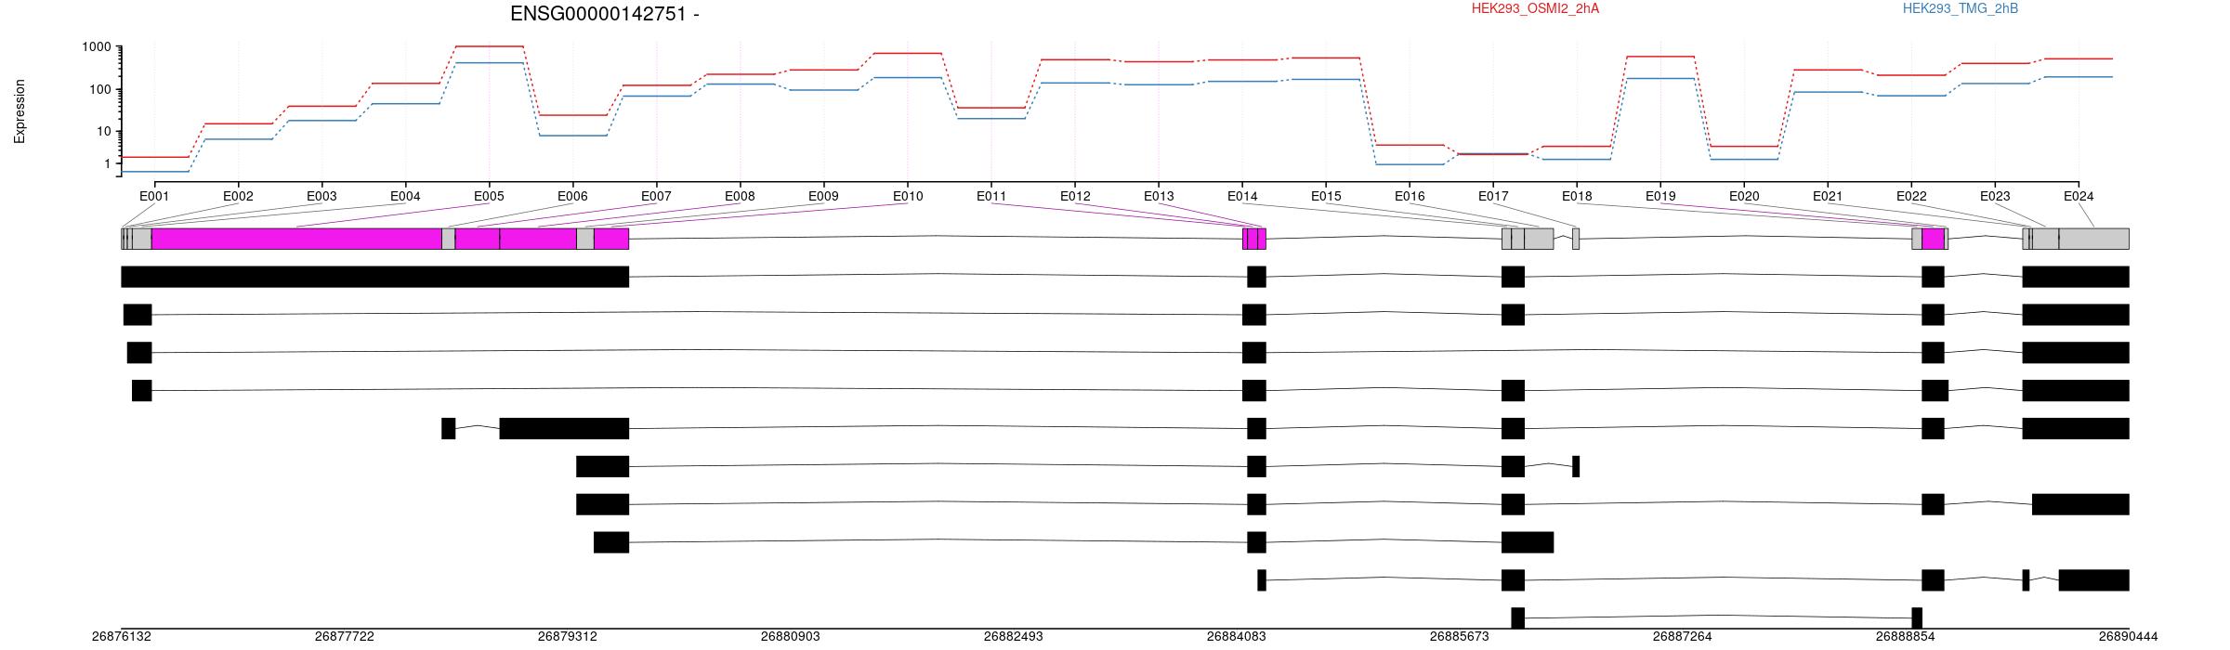Click exon label E017
2230x650 pixels.
(1493, 196)
